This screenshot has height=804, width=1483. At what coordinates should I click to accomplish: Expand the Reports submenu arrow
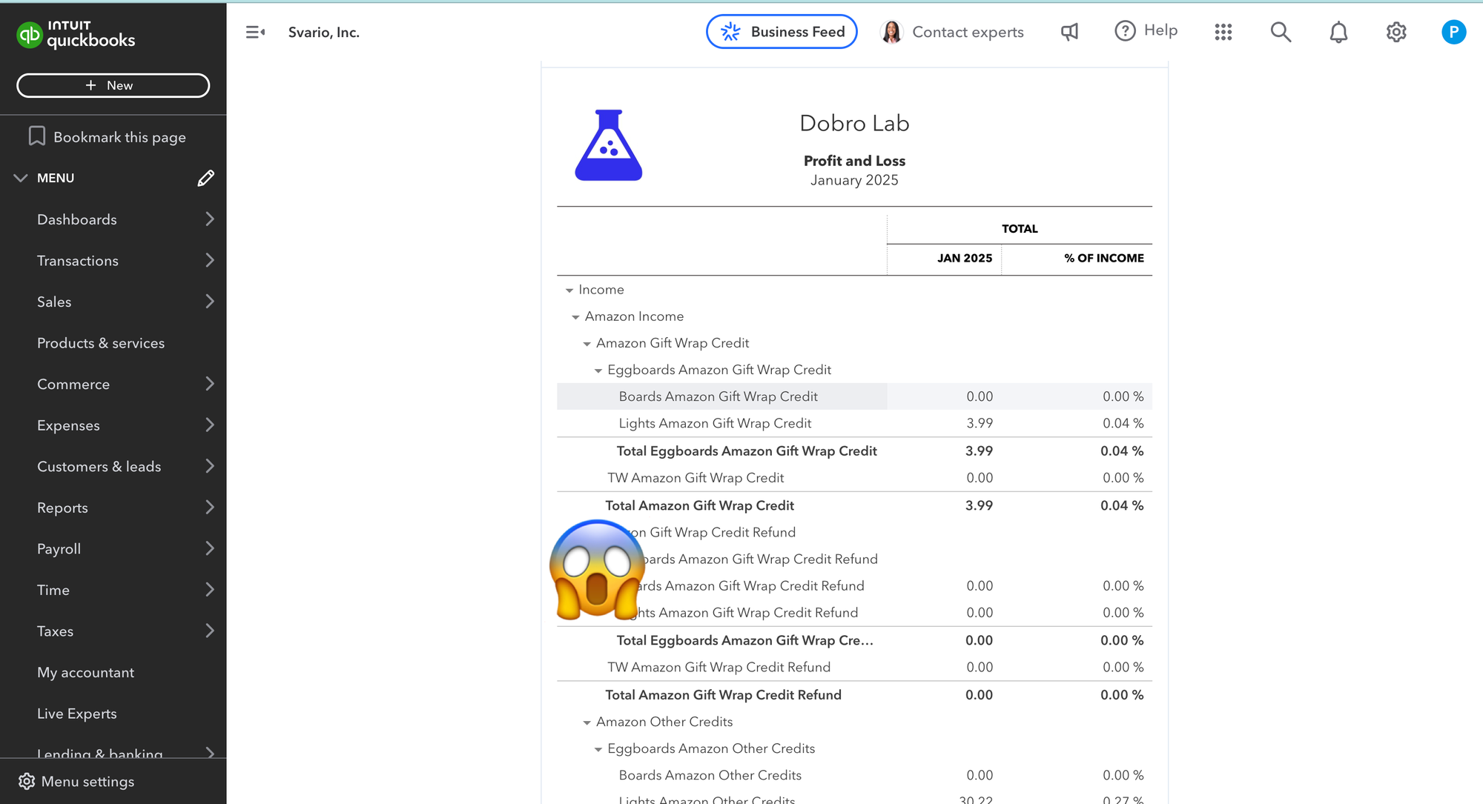click(210, 508)
